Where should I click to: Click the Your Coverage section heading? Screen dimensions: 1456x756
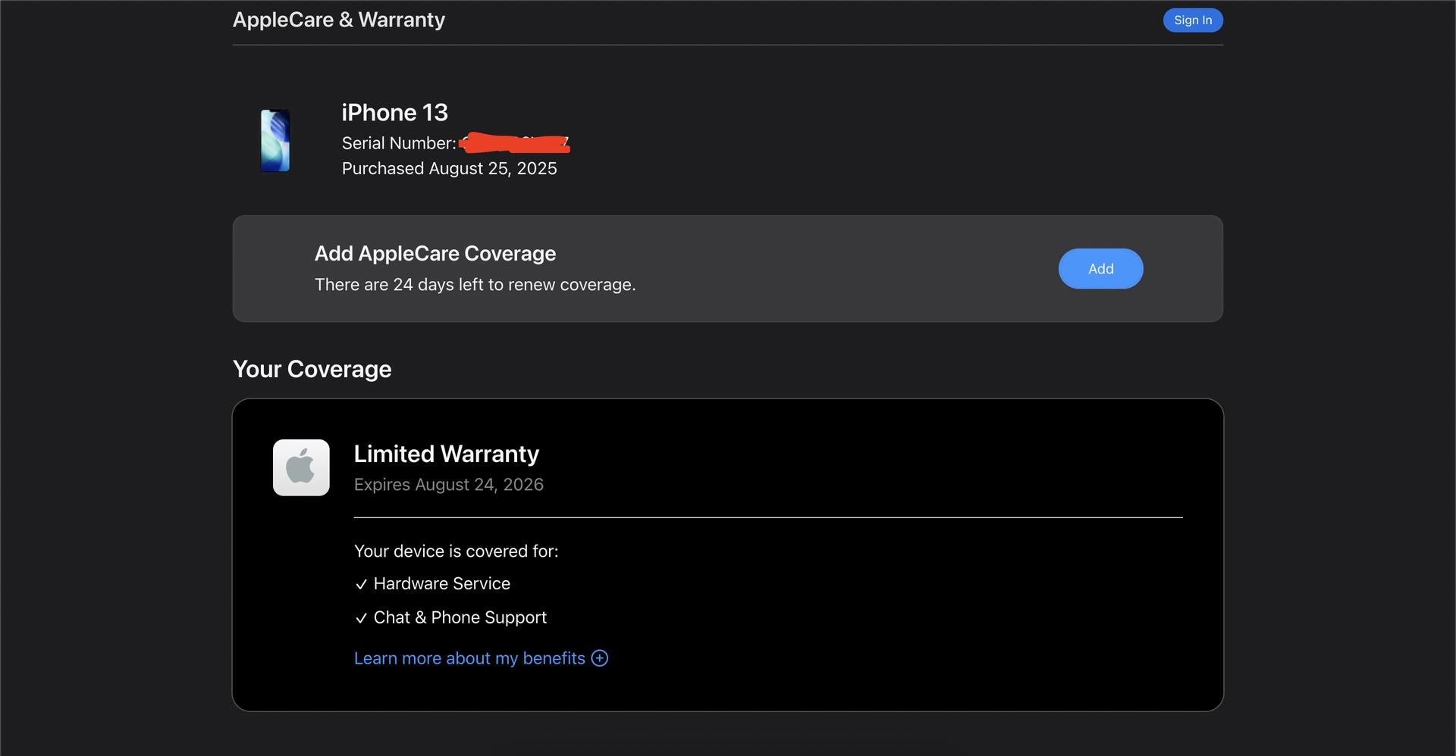(312, 369)
